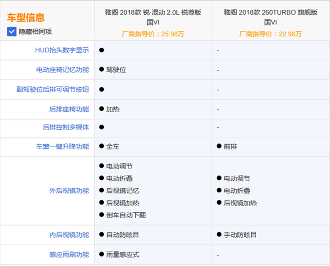The height and width of the screenshot is (266, 330).
Task: Open the 内后视镜功能 link
Action: tap(69, 235)
